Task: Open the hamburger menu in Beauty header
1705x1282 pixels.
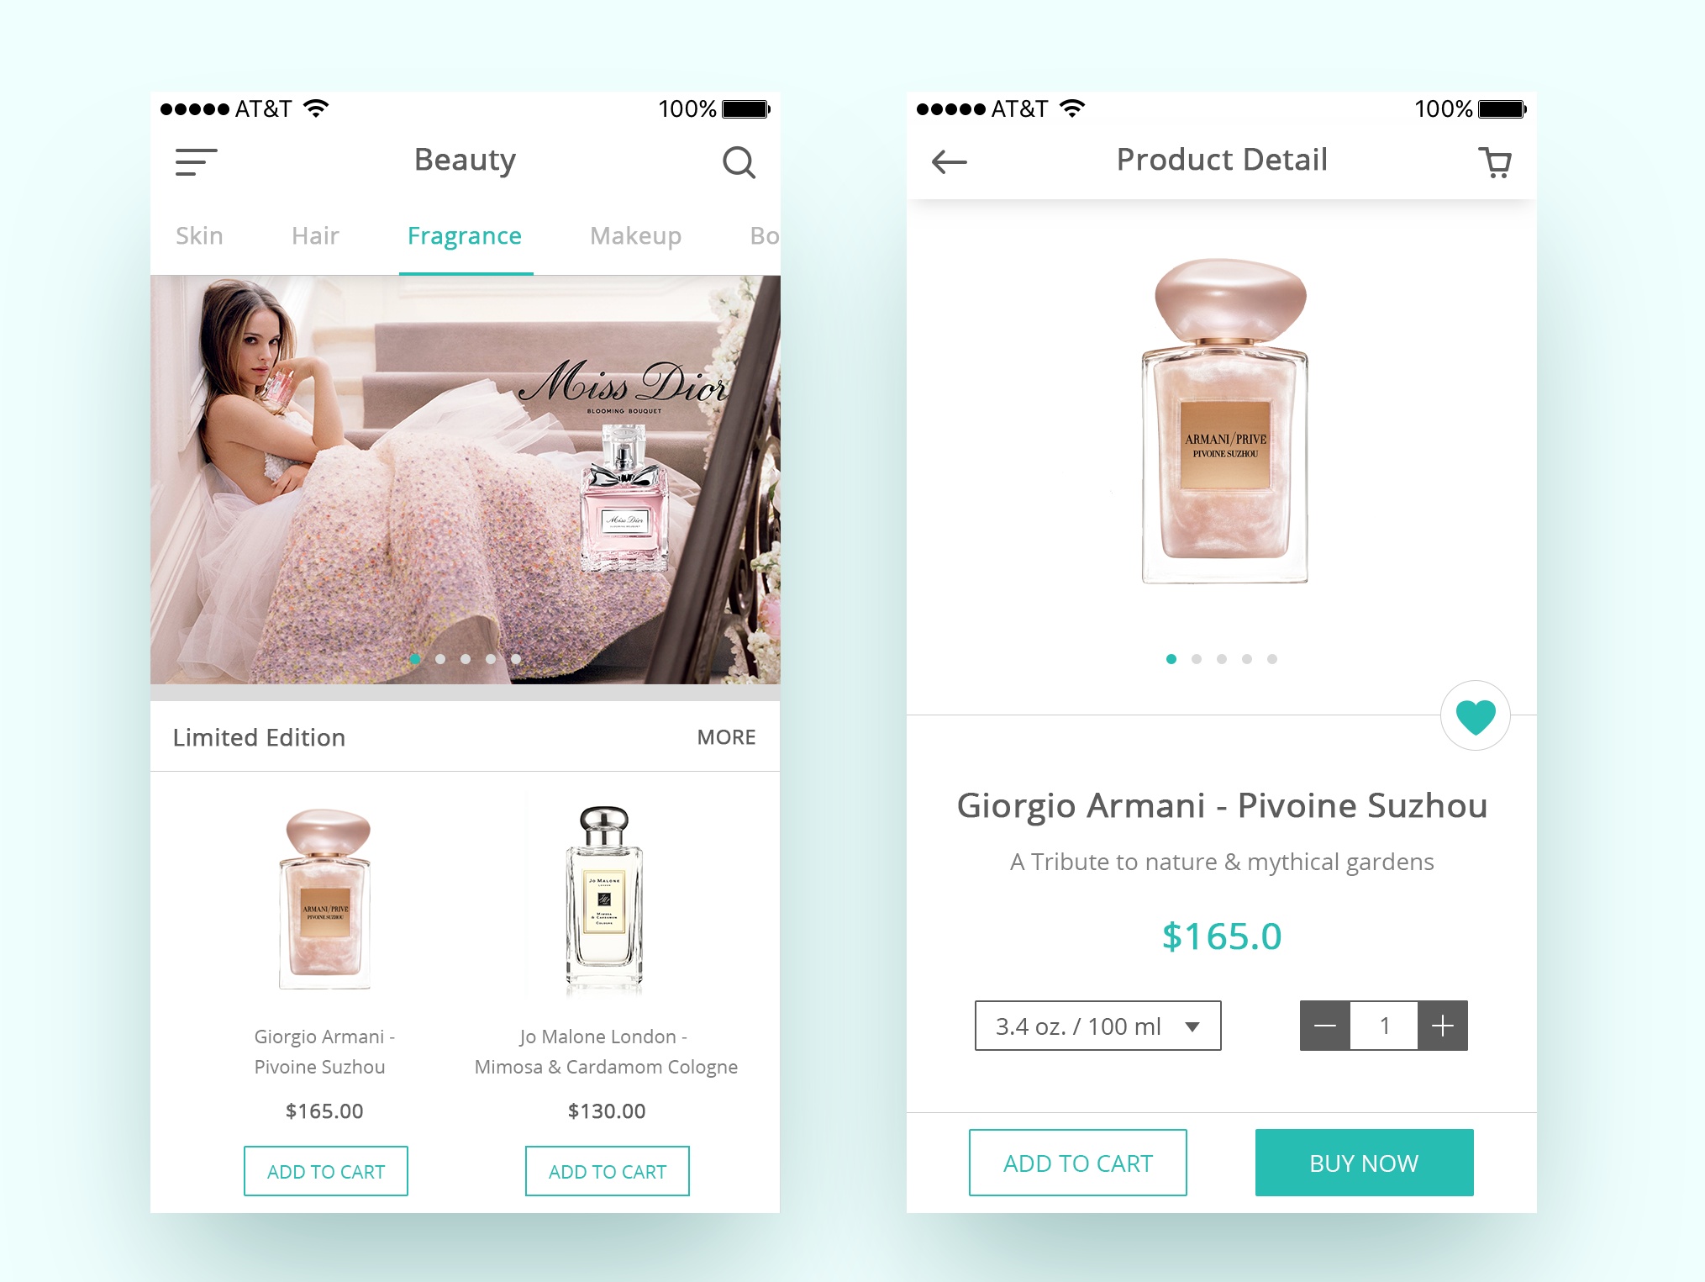Action: (196, 161)
